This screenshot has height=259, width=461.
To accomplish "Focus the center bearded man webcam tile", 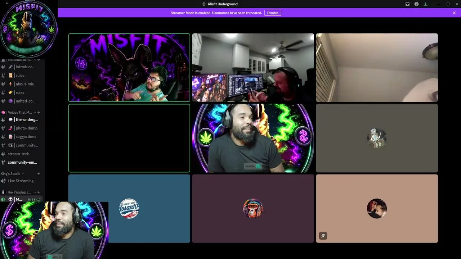I will (x=253, y=138).
